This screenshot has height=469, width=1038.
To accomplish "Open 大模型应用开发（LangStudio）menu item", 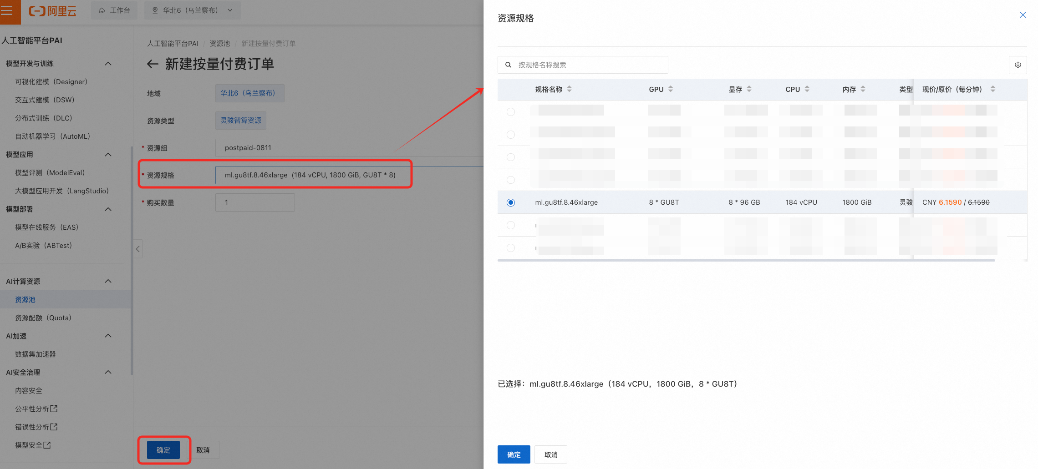I will tap(62, 191).
